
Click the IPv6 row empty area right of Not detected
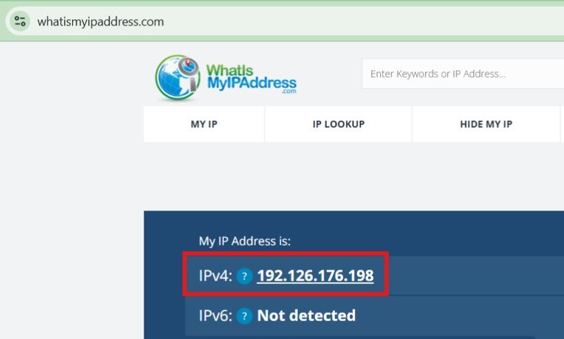pos(460,316)
